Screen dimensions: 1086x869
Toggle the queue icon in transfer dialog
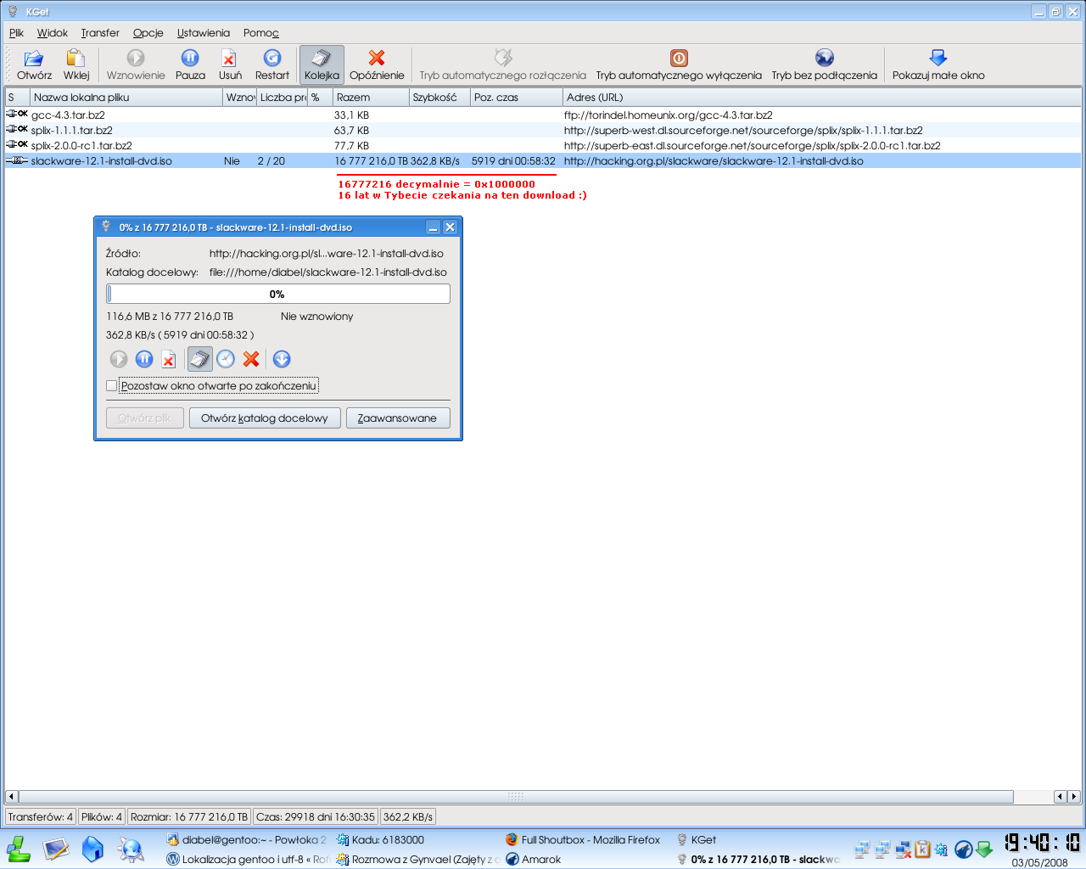(x=200, y=359)
